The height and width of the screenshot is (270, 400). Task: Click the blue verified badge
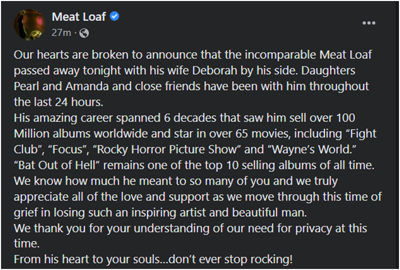(x=115, y=17)
